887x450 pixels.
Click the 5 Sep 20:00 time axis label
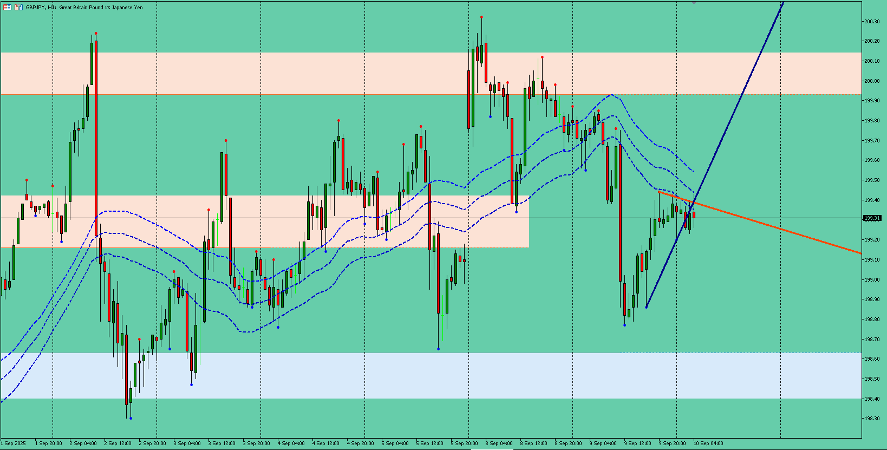[x=465, y=444]
